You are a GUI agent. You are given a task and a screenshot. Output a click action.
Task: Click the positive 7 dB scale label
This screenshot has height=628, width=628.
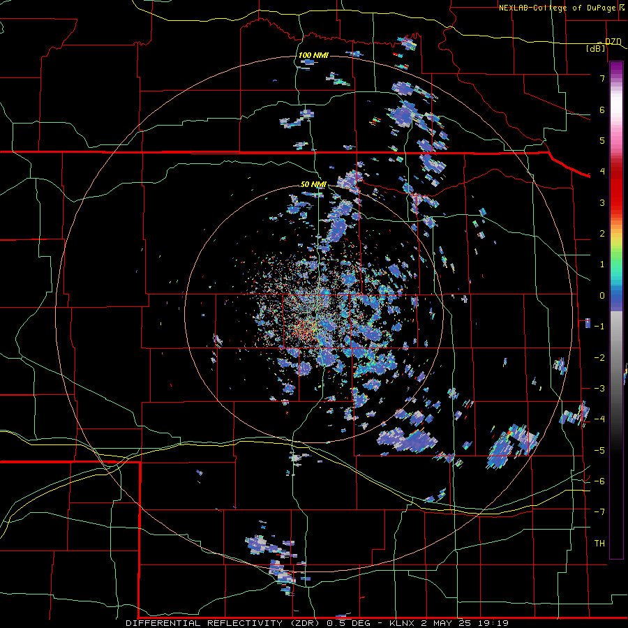(602, 78)
